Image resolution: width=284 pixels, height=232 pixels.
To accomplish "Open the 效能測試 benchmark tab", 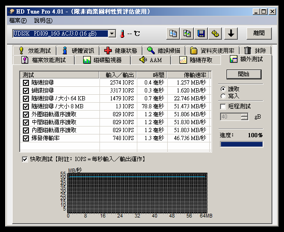I will point(35,50).
